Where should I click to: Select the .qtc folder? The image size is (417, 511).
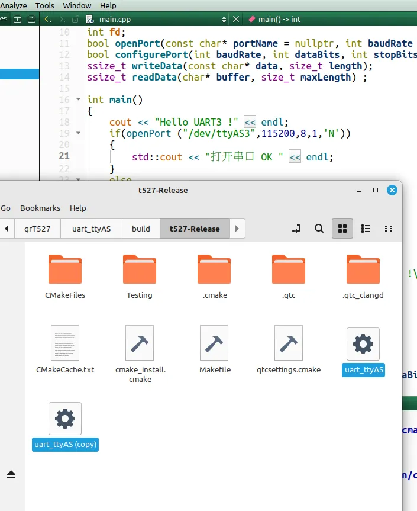tap(289, 277)
